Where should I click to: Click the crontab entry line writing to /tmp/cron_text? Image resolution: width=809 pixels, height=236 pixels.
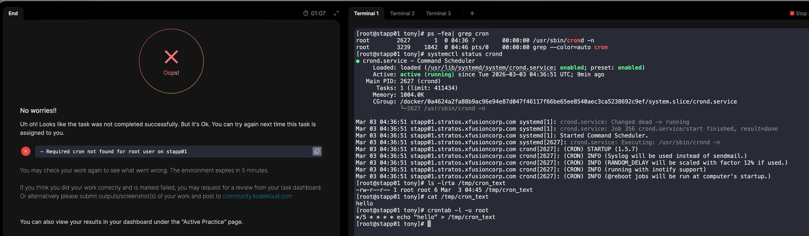(426, 217)
